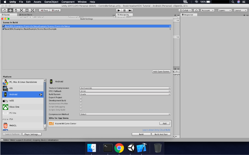Open the Account dropdown
The height and width of the screenshot is (155, 249).
coord(208,10)
